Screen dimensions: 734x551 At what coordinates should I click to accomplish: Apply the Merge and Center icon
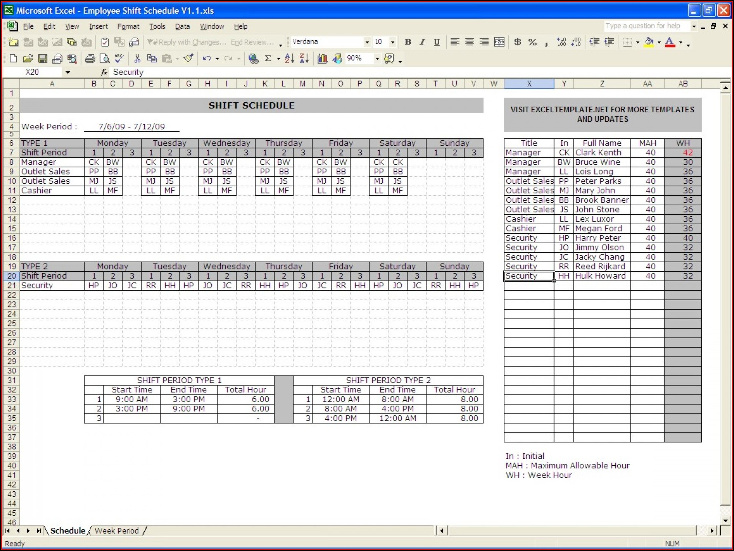coord(499,42)
